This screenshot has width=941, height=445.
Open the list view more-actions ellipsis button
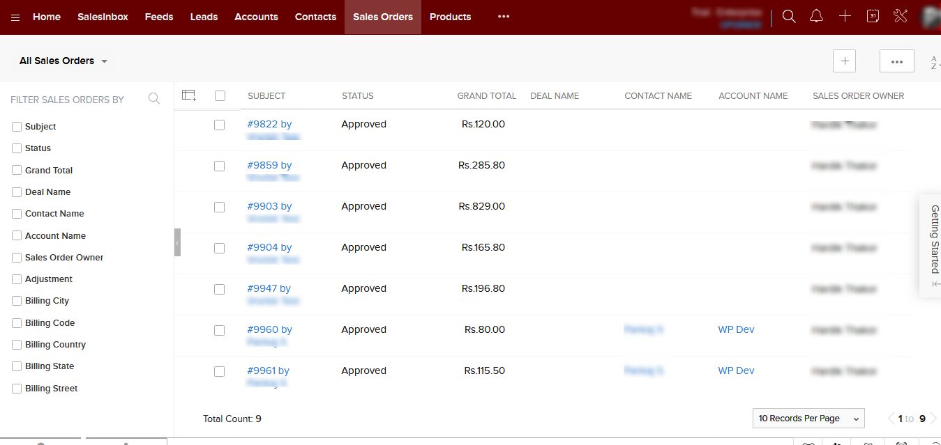click(x=897, y=61)
